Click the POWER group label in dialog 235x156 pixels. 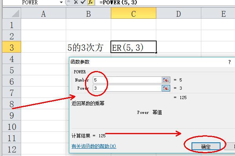pos(80,72)
